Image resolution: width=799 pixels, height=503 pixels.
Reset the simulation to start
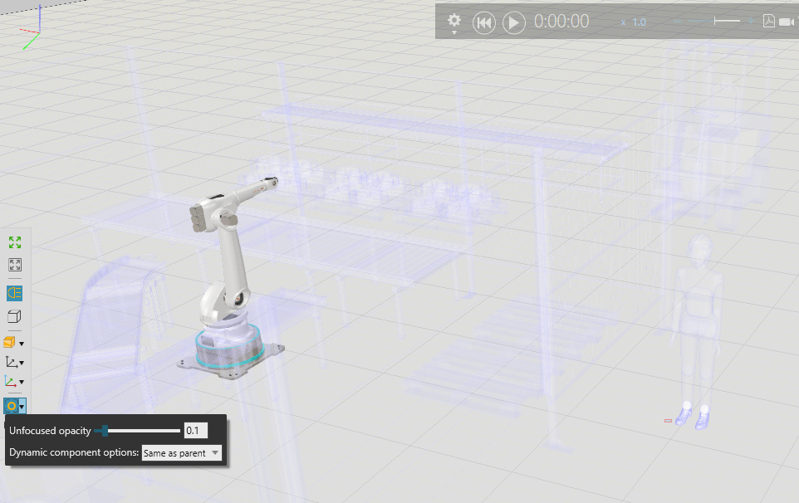tap(484, 23)
